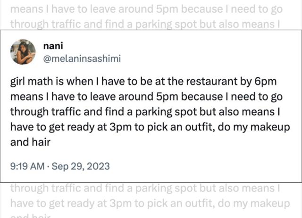
Task: Select the Sep 29, 2023 date
Action: point(81,166)
